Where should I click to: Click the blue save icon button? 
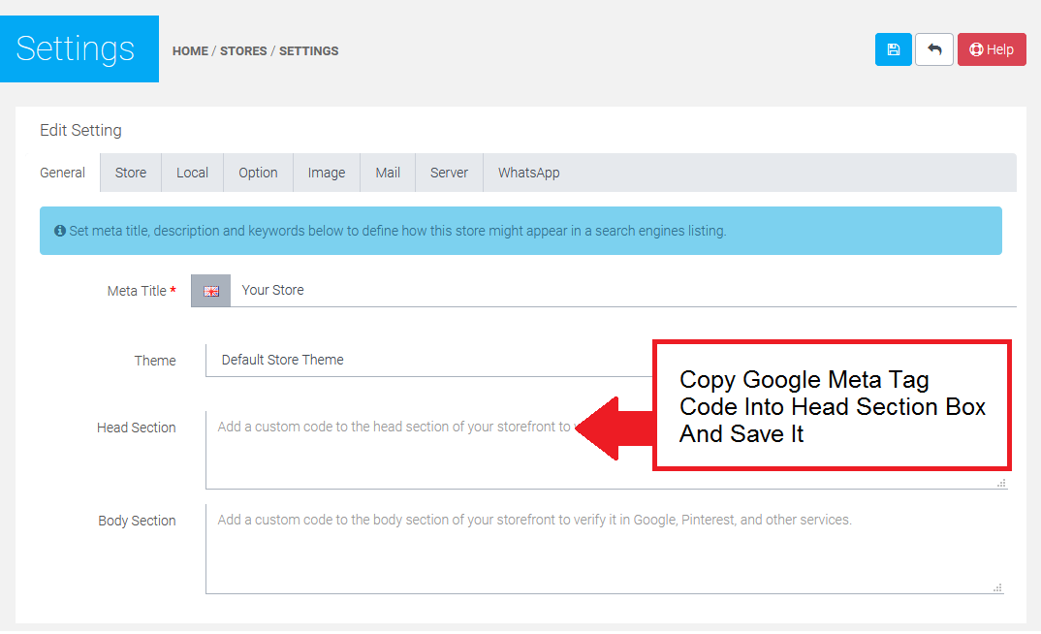[x=893, y=49]
